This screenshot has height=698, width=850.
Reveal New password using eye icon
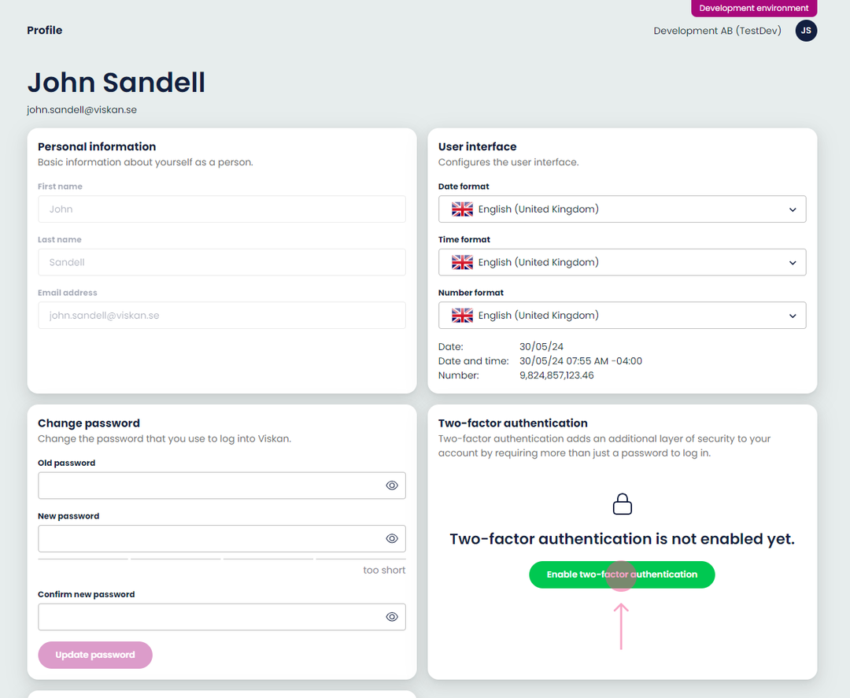click(x=392, y=538)
